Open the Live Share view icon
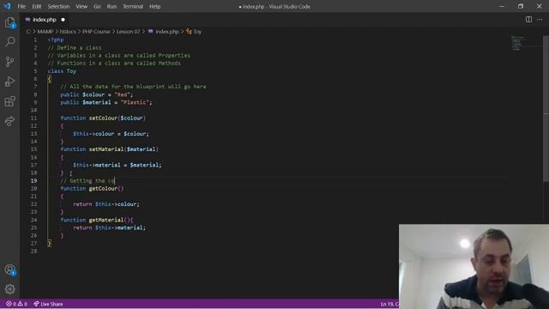Screen dimensions: 549x309 pyautogui.click(x=9, y=121)
